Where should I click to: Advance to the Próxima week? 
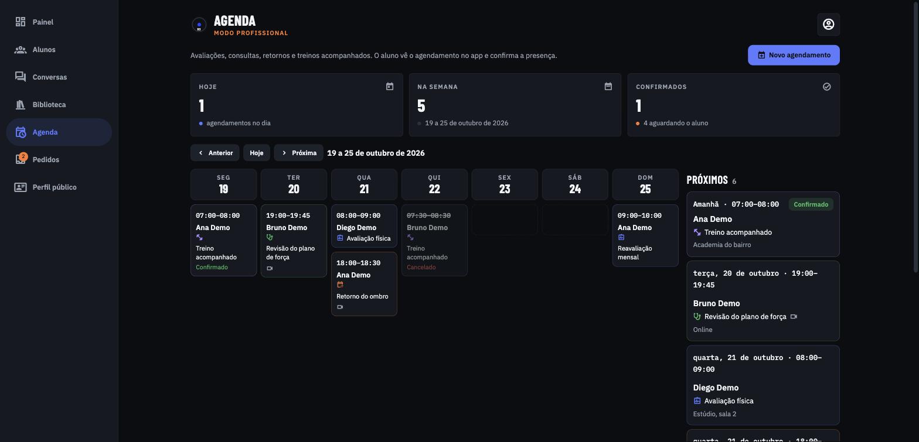click(299, 153)
